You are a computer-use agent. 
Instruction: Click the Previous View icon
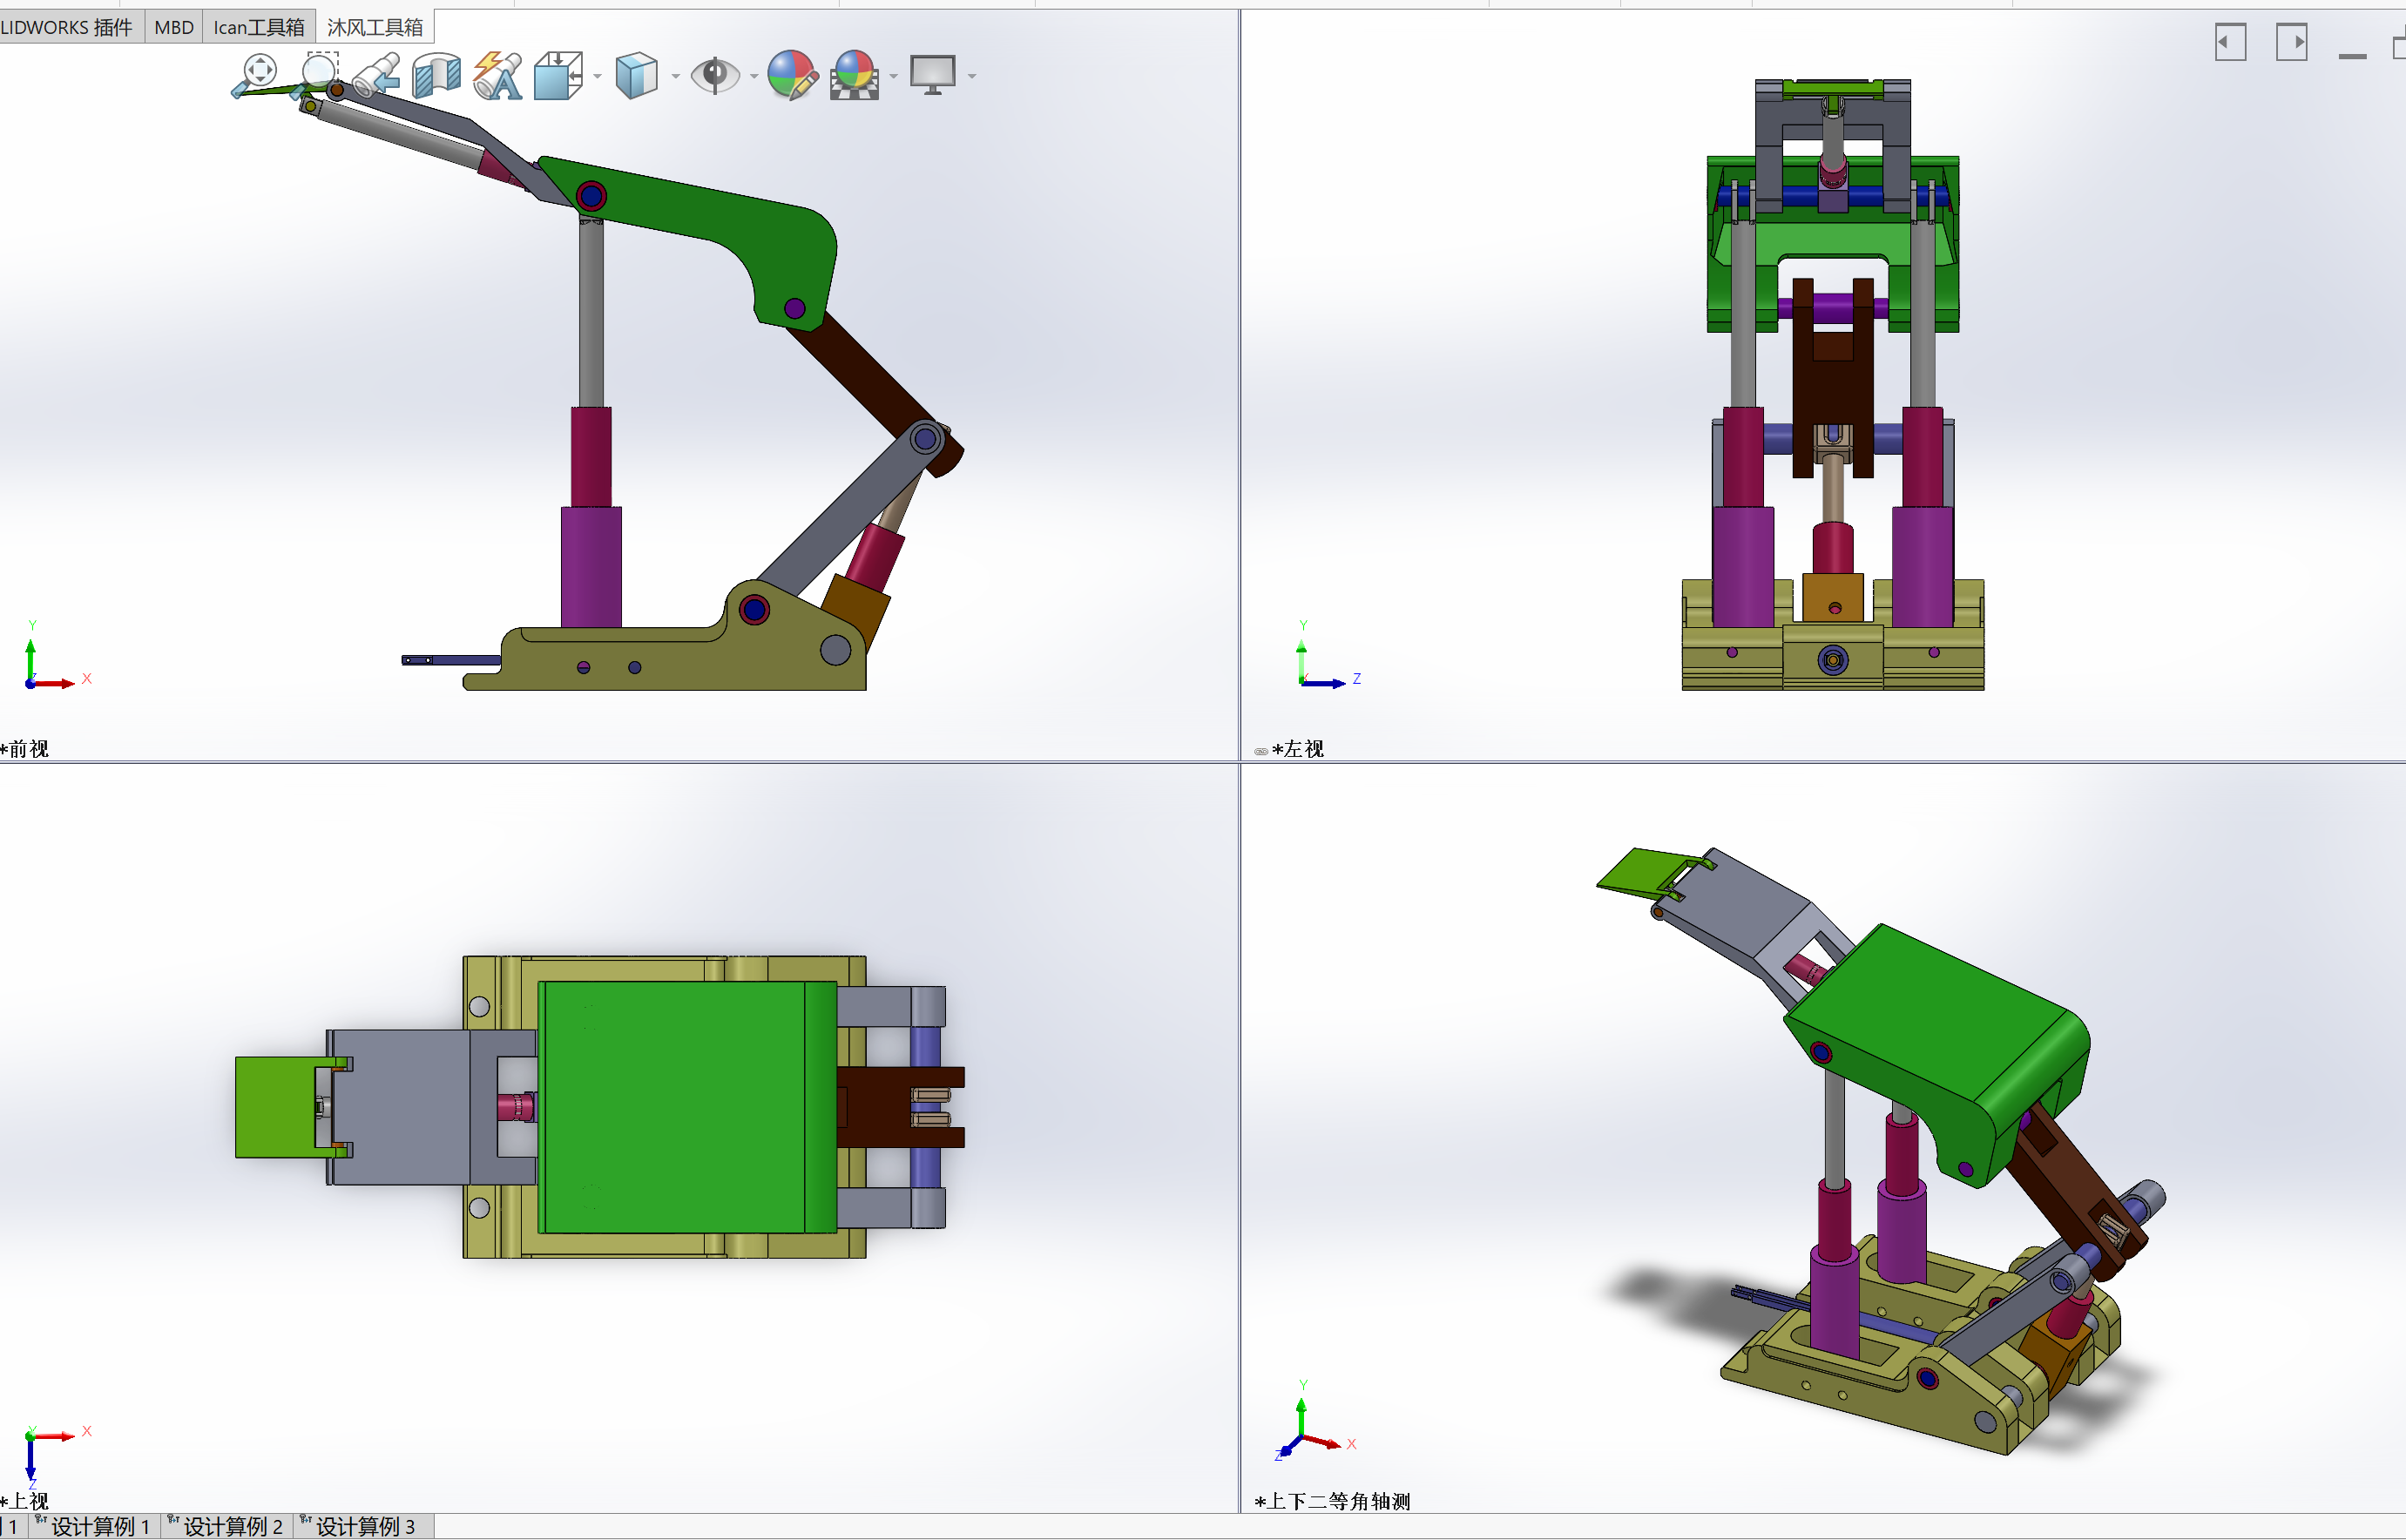379,75
